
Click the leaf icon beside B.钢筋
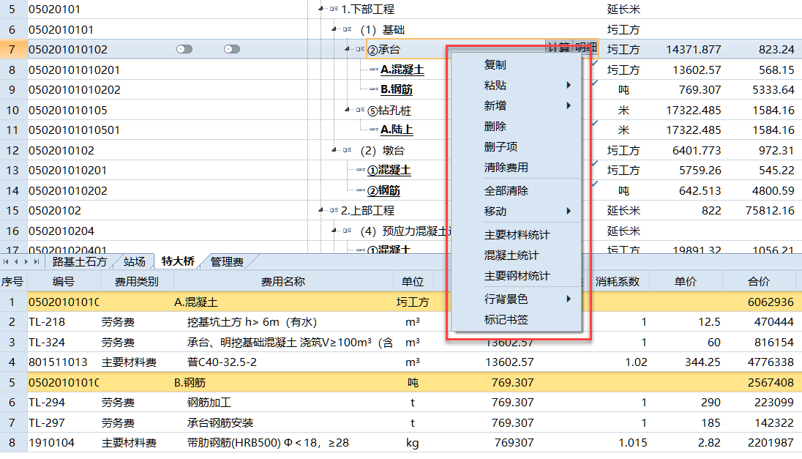[x=373, y=90]
